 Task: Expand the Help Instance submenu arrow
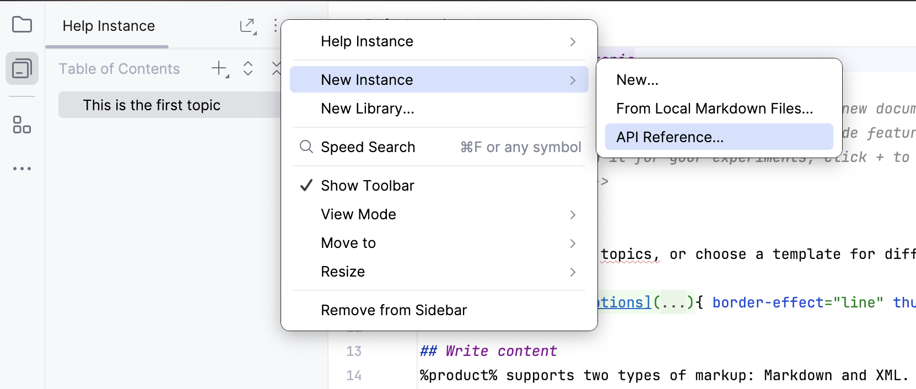tap(573, 42)
